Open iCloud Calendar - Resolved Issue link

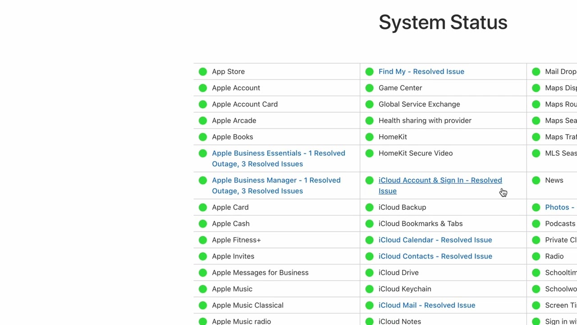(x=435, y=240)
